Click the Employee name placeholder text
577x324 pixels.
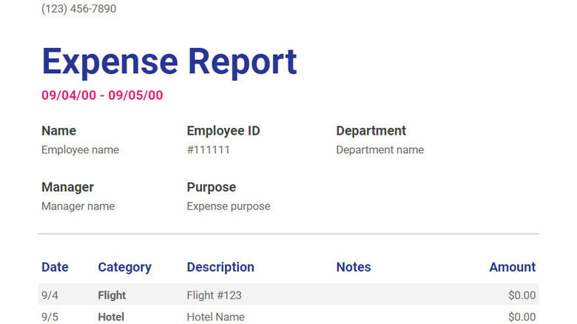point(80,150)
